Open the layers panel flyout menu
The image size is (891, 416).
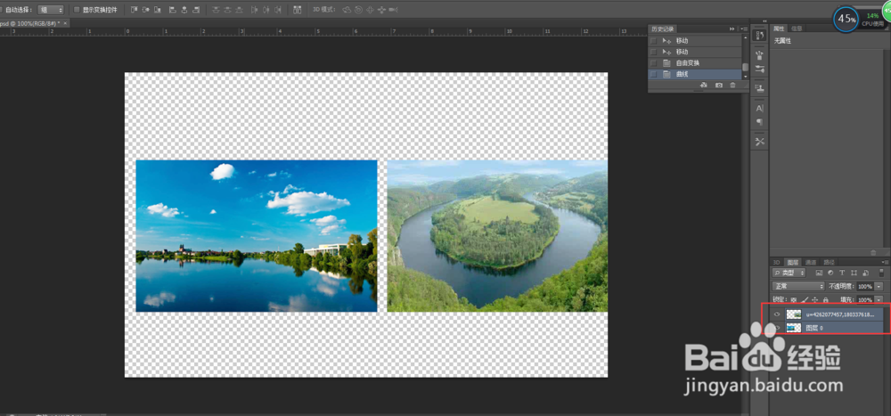point(887,262)
